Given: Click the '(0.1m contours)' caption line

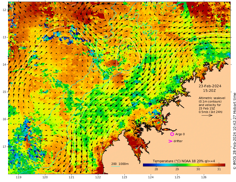Looking at the screenshot, I should click(210, 101).
